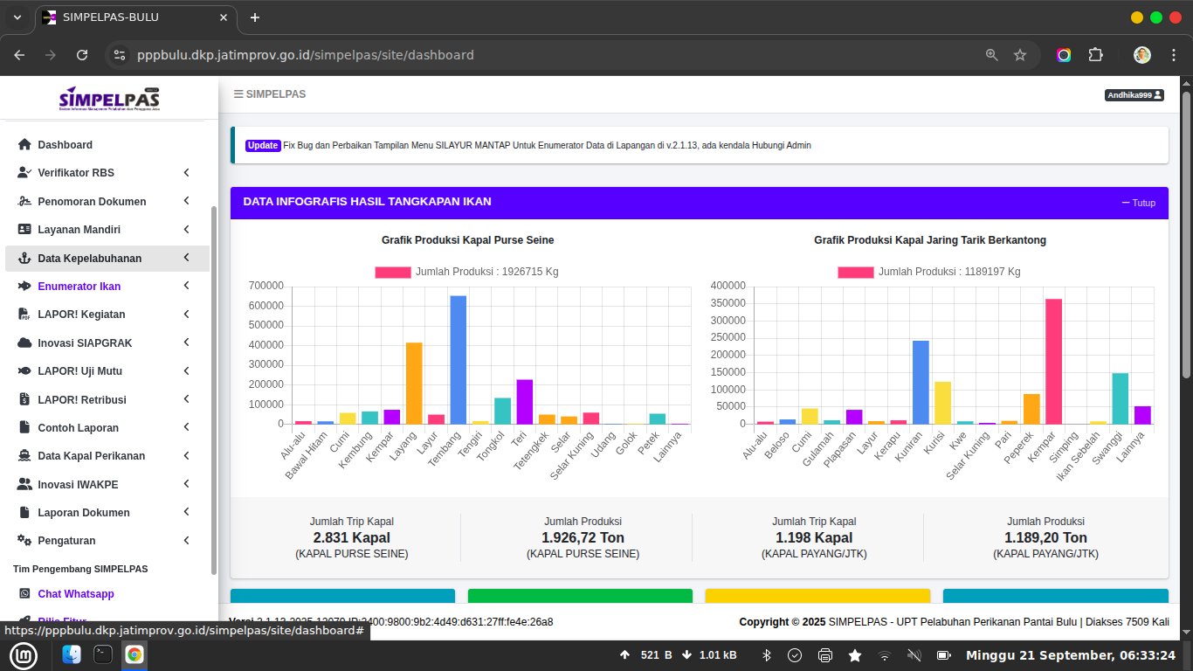Click the Pengaturan gears icon
Screen dimensions: 1193x671
pos(24,541)
